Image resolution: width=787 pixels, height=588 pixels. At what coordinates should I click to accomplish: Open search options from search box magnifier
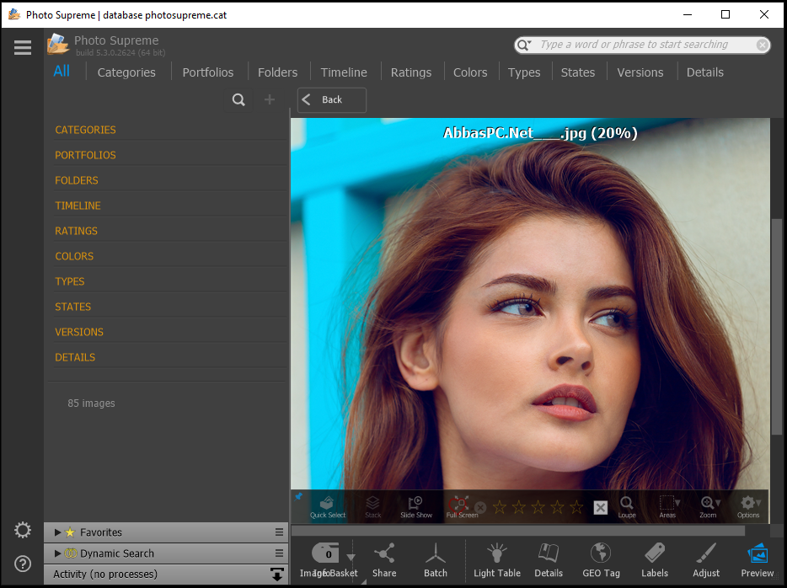click(524, 45)
